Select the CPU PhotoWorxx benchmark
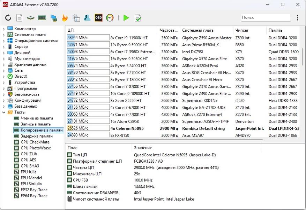The image size is (306, 210). [x=36, y=148]
